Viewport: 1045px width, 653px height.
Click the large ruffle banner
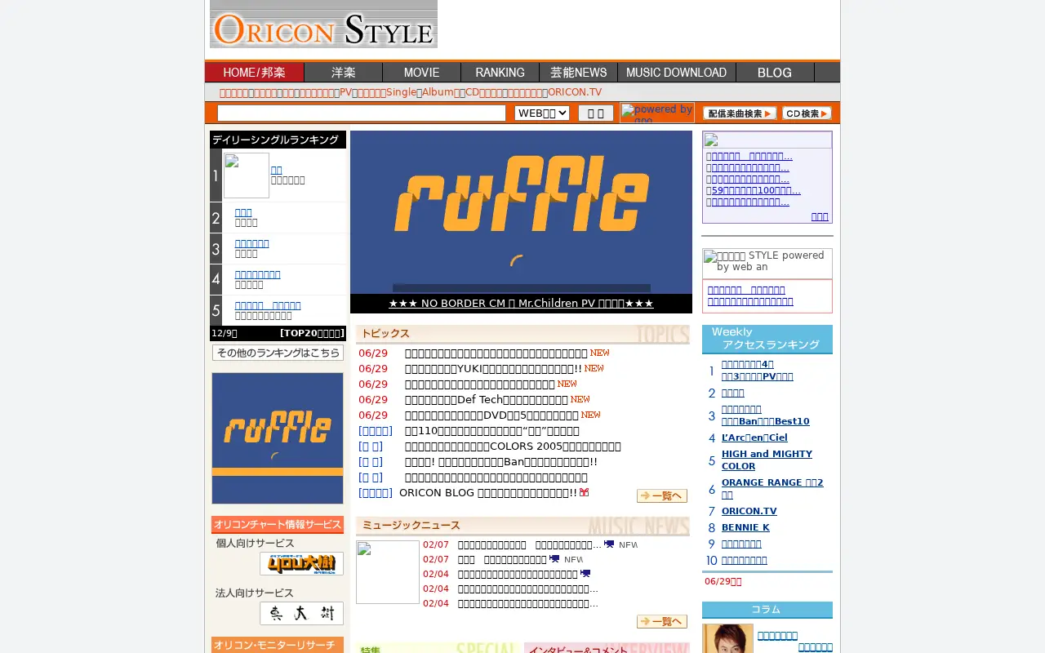tap(521, 212)
